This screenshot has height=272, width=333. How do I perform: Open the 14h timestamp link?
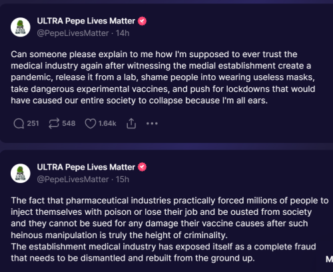[x=123, y=33]
